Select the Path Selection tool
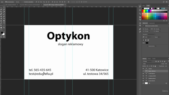This screenshot has height=95, width=169. [x=1, y=25]
